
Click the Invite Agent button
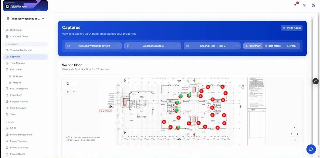pos(292,28)
